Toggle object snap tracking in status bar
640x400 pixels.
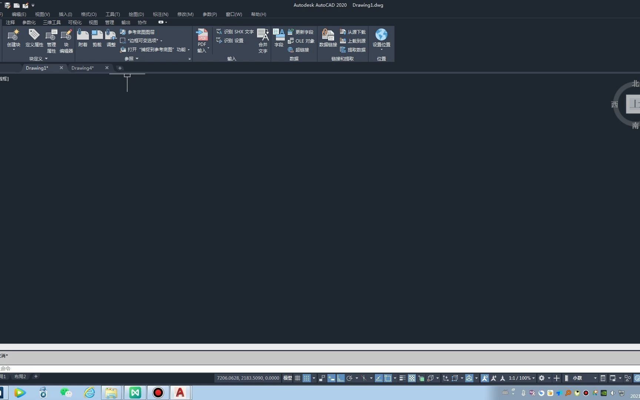pos(379,378)
